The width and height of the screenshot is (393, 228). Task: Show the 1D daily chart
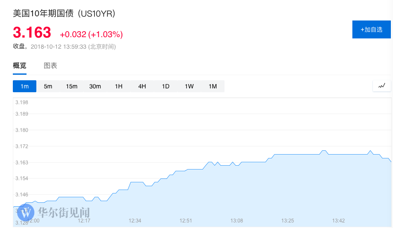165,86
